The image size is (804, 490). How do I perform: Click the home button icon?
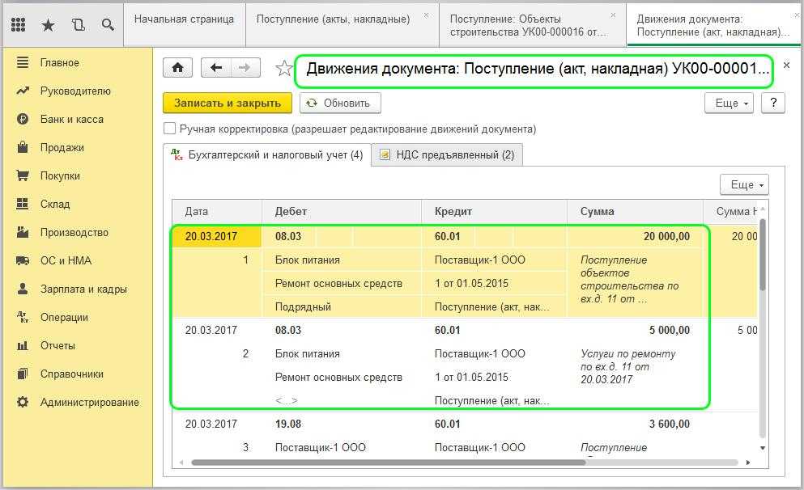point(177,69)
